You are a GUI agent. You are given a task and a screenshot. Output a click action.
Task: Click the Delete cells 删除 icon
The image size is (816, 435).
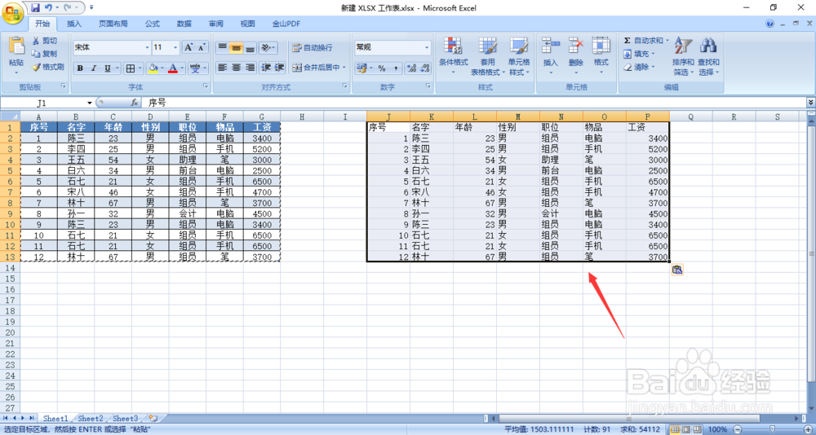576,46
